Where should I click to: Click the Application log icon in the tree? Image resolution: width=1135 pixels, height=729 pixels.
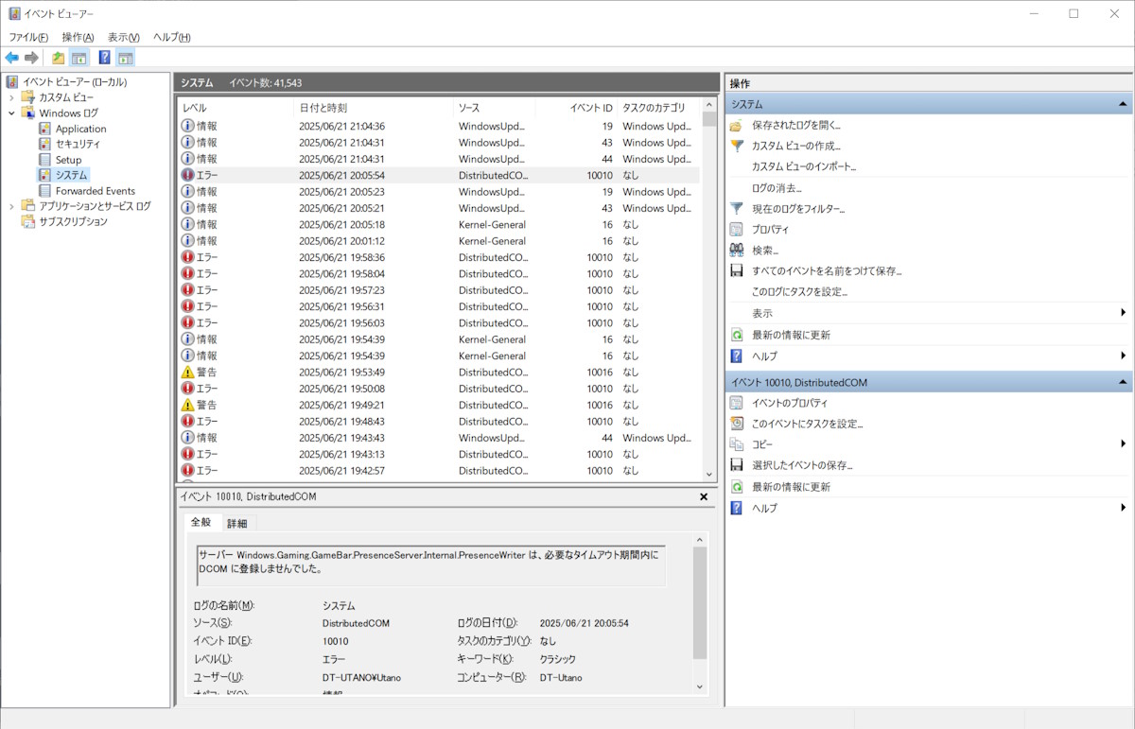point(44,129)
